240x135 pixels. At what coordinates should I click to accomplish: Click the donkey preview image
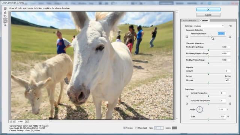coord(92,66)
